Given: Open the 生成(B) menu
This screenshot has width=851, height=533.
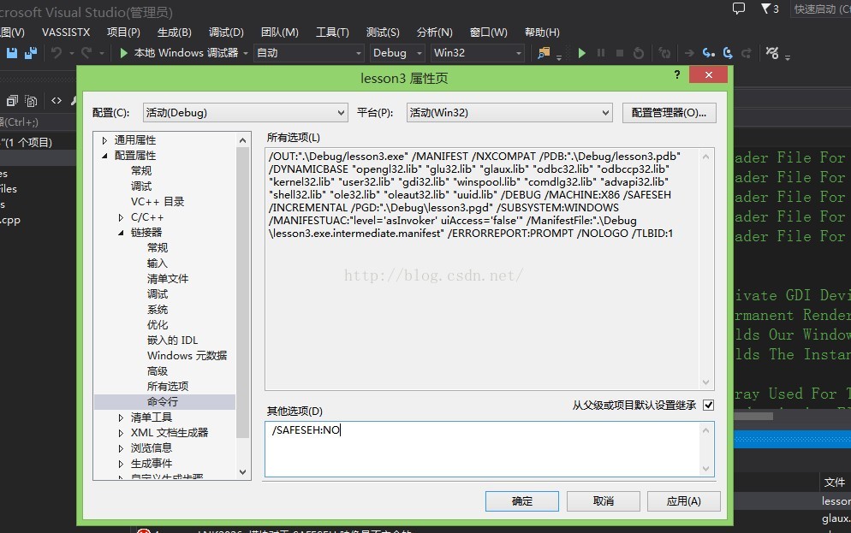Looking at the screenshot, I should (x=174, y=32).
